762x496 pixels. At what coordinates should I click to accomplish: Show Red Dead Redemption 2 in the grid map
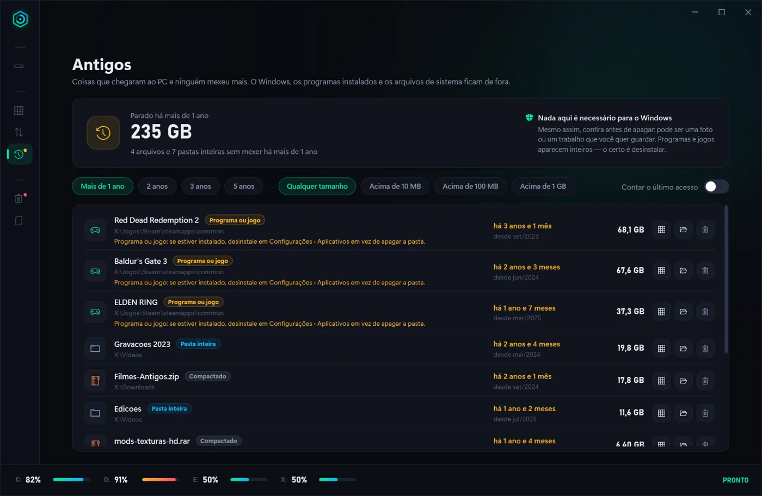click(661, 230)
